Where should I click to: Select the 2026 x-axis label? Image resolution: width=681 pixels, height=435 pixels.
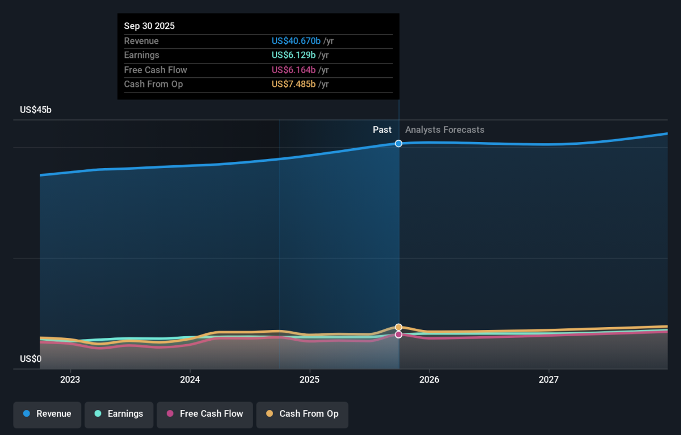[x=429, y=379]
